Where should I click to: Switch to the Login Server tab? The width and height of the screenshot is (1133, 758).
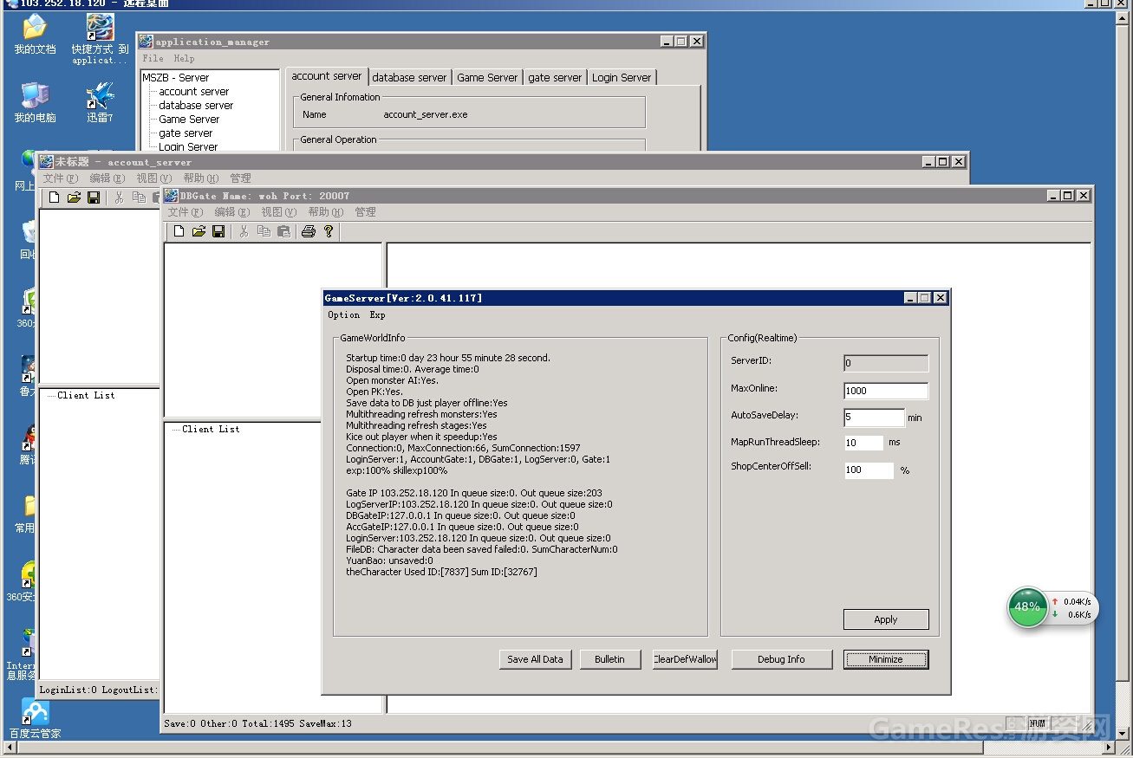[x=622, y=77]
